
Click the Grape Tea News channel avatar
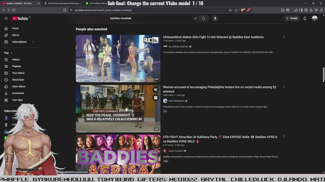pos(165,151)
